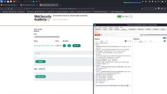The height and width of the screenshot is (94, 167).
Task: Switch to Burp Collaborator tab
Action: coord(132,29)
